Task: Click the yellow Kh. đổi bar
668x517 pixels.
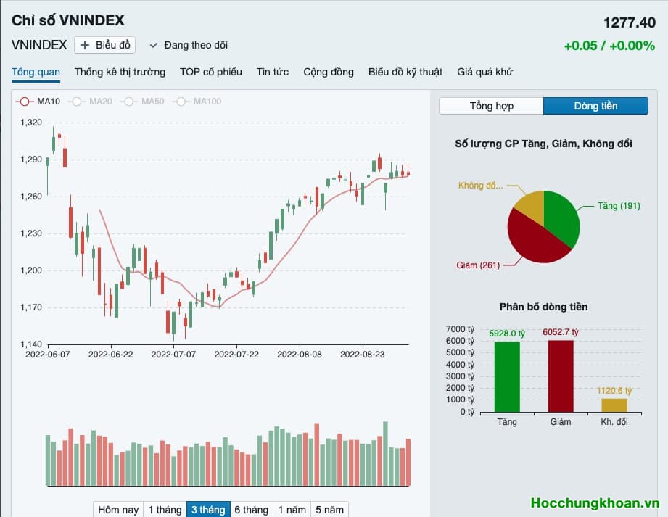Action: pyautogui.click(x=614, y=405)
